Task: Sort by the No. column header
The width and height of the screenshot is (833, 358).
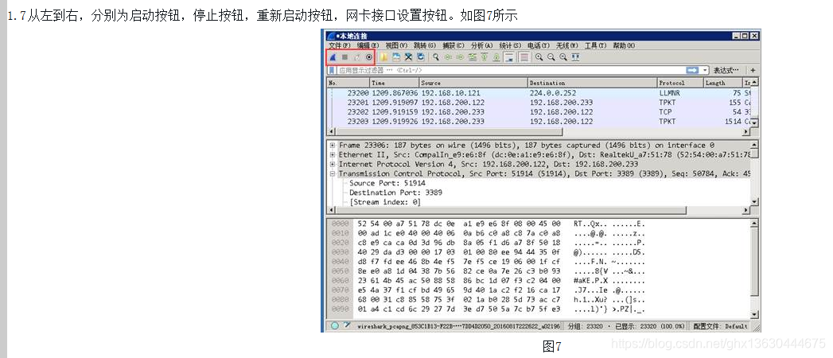Action: click(x=348, y=83)
